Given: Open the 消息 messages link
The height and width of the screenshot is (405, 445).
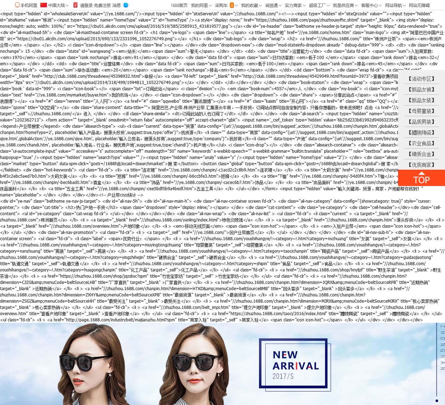Looking at the screenshot, I should 116,5.
